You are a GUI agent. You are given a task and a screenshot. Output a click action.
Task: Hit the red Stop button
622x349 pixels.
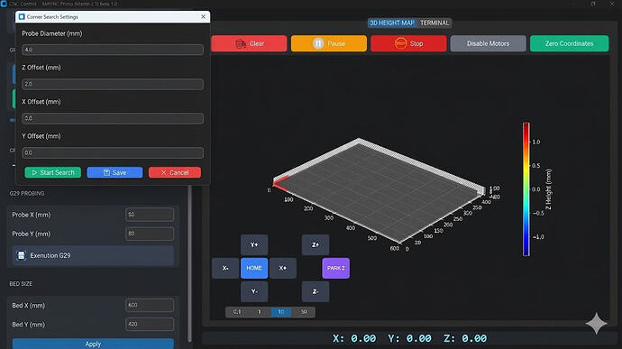click(408, 43)
